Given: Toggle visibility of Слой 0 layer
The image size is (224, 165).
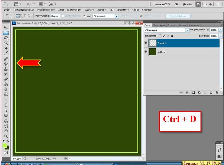Looking at the screenshot, I should [146, 52].
